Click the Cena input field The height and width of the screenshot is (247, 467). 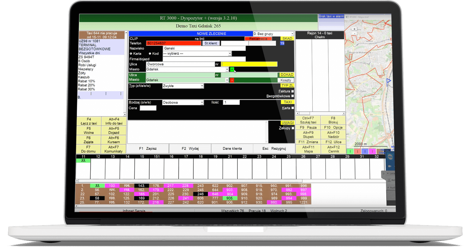coord(148,108)
